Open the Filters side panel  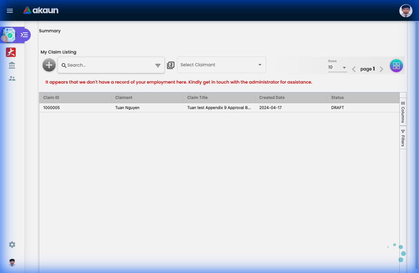click(403, 137)
